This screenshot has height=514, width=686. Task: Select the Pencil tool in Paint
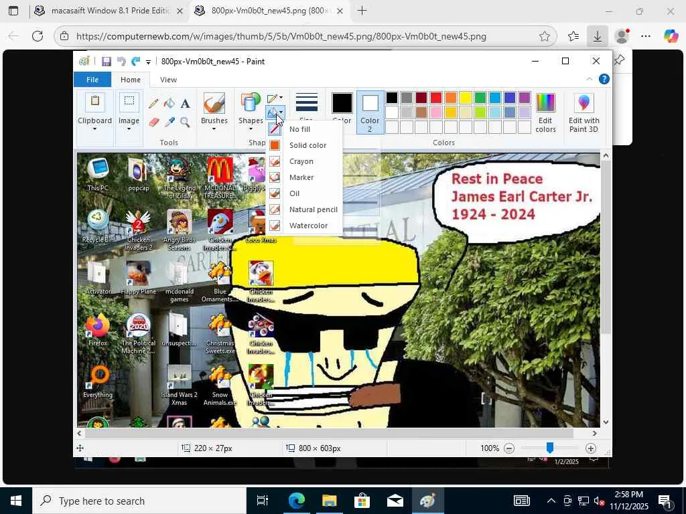[153, 104]
